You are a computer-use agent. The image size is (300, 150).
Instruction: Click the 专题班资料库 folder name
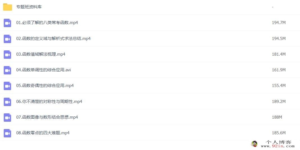point(29,7)
